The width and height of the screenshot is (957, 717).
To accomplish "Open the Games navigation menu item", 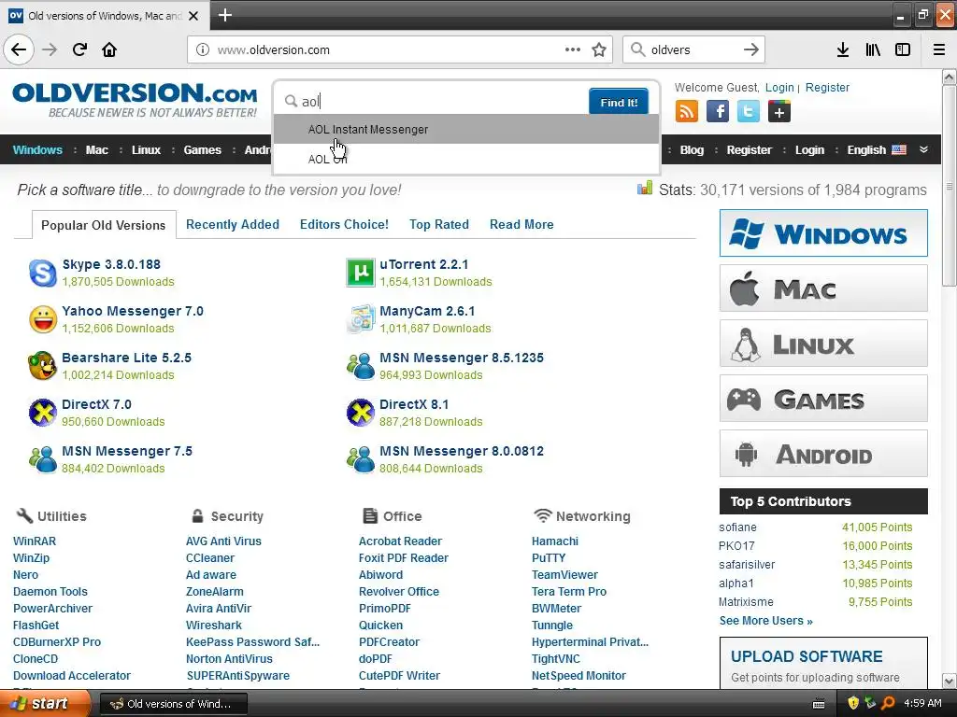I will coord(203,150).
